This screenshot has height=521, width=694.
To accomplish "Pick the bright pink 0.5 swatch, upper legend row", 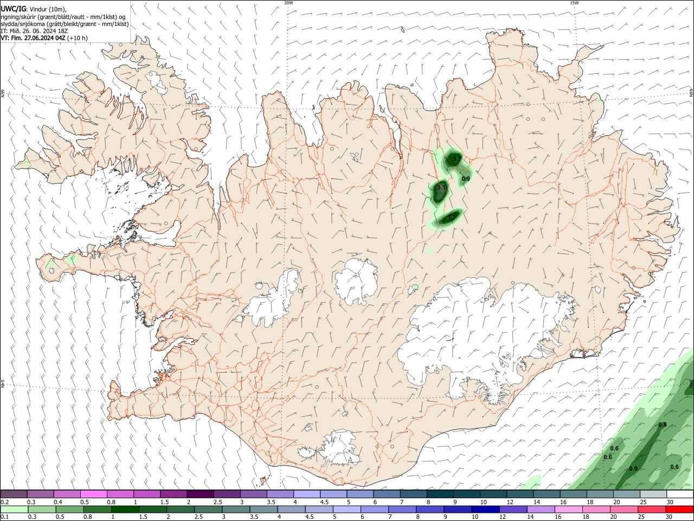I will 94,494.
